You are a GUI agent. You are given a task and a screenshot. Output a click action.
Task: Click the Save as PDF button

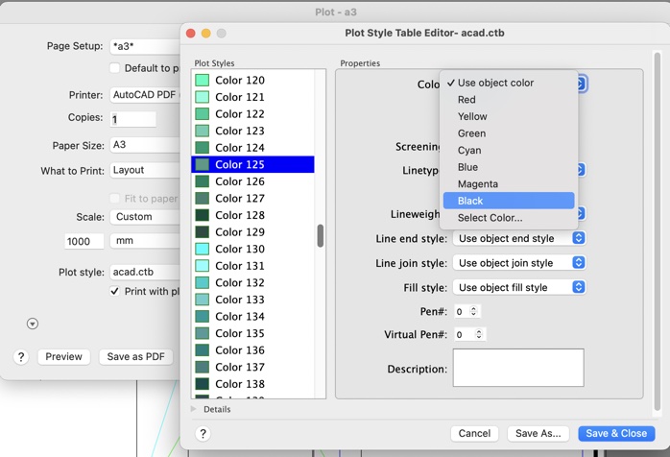click(x=135, y=357)
